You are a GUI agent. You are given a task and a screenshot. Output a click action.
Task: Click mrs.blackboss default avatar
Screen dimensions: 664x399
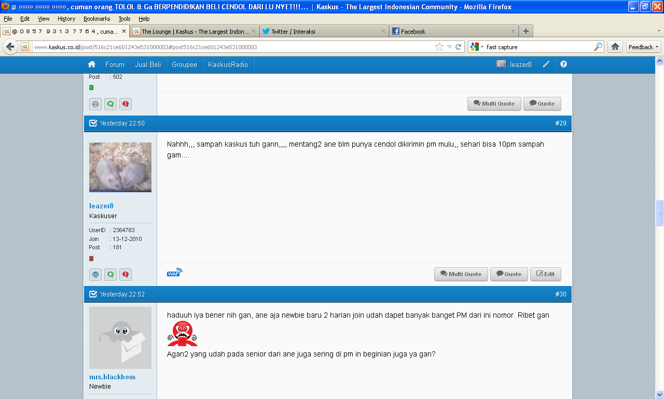(120, 338)
